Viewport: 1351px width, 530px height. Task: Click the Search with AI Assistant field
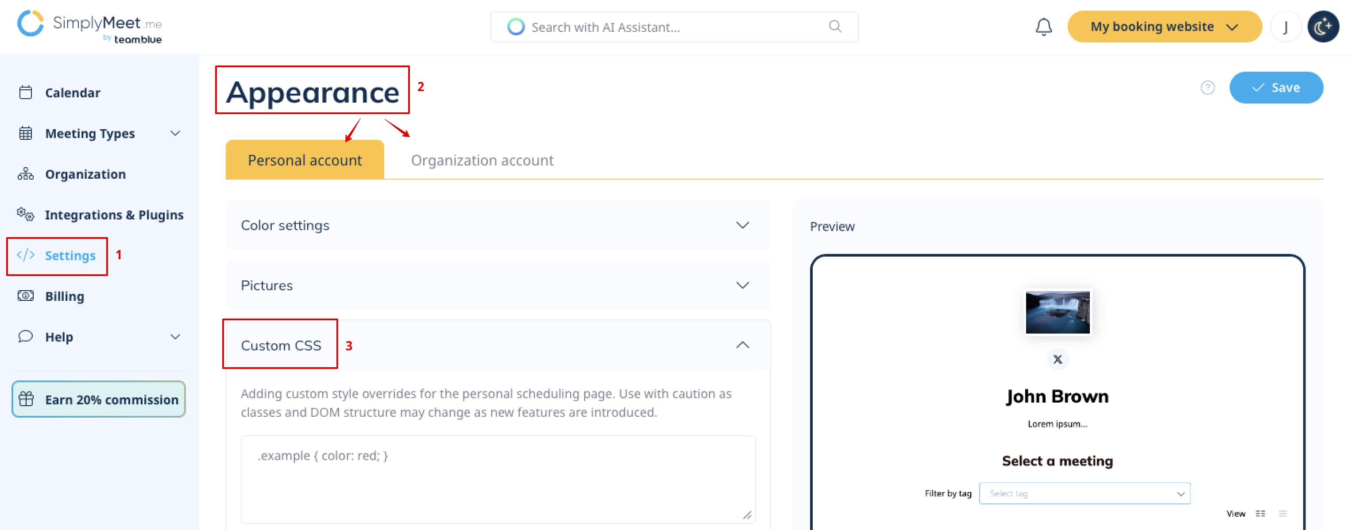[674, 27]
